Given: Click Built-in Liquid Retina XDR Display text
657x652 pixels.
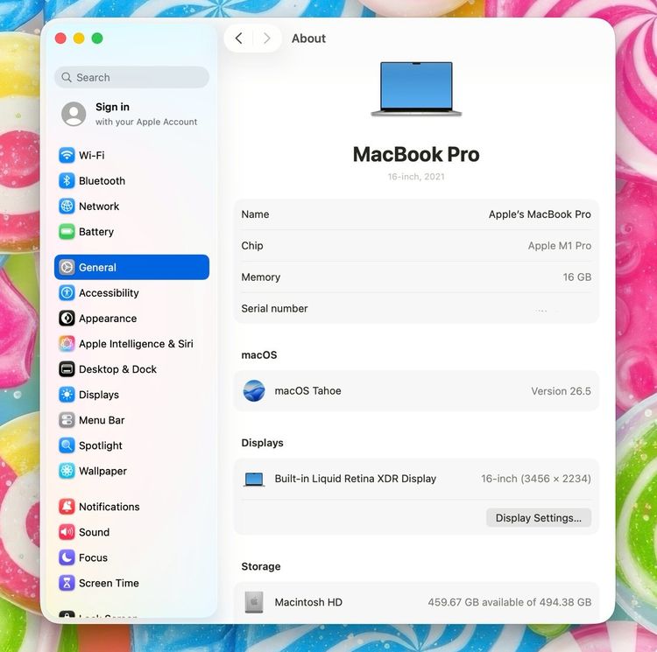Looking at the screenshot, I should [x=356, y=479].
